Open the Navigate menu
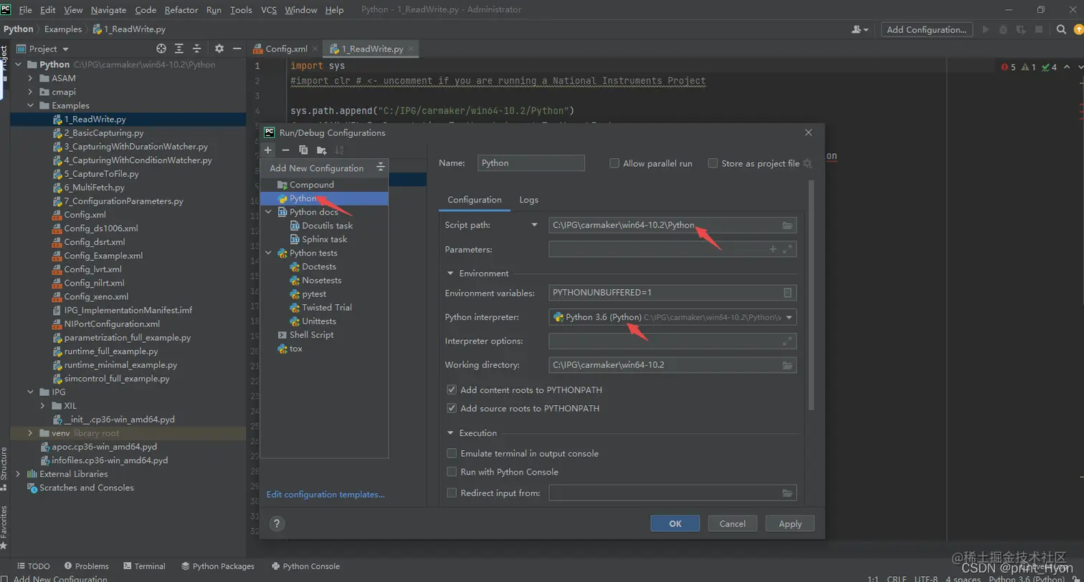 (108, 10)
